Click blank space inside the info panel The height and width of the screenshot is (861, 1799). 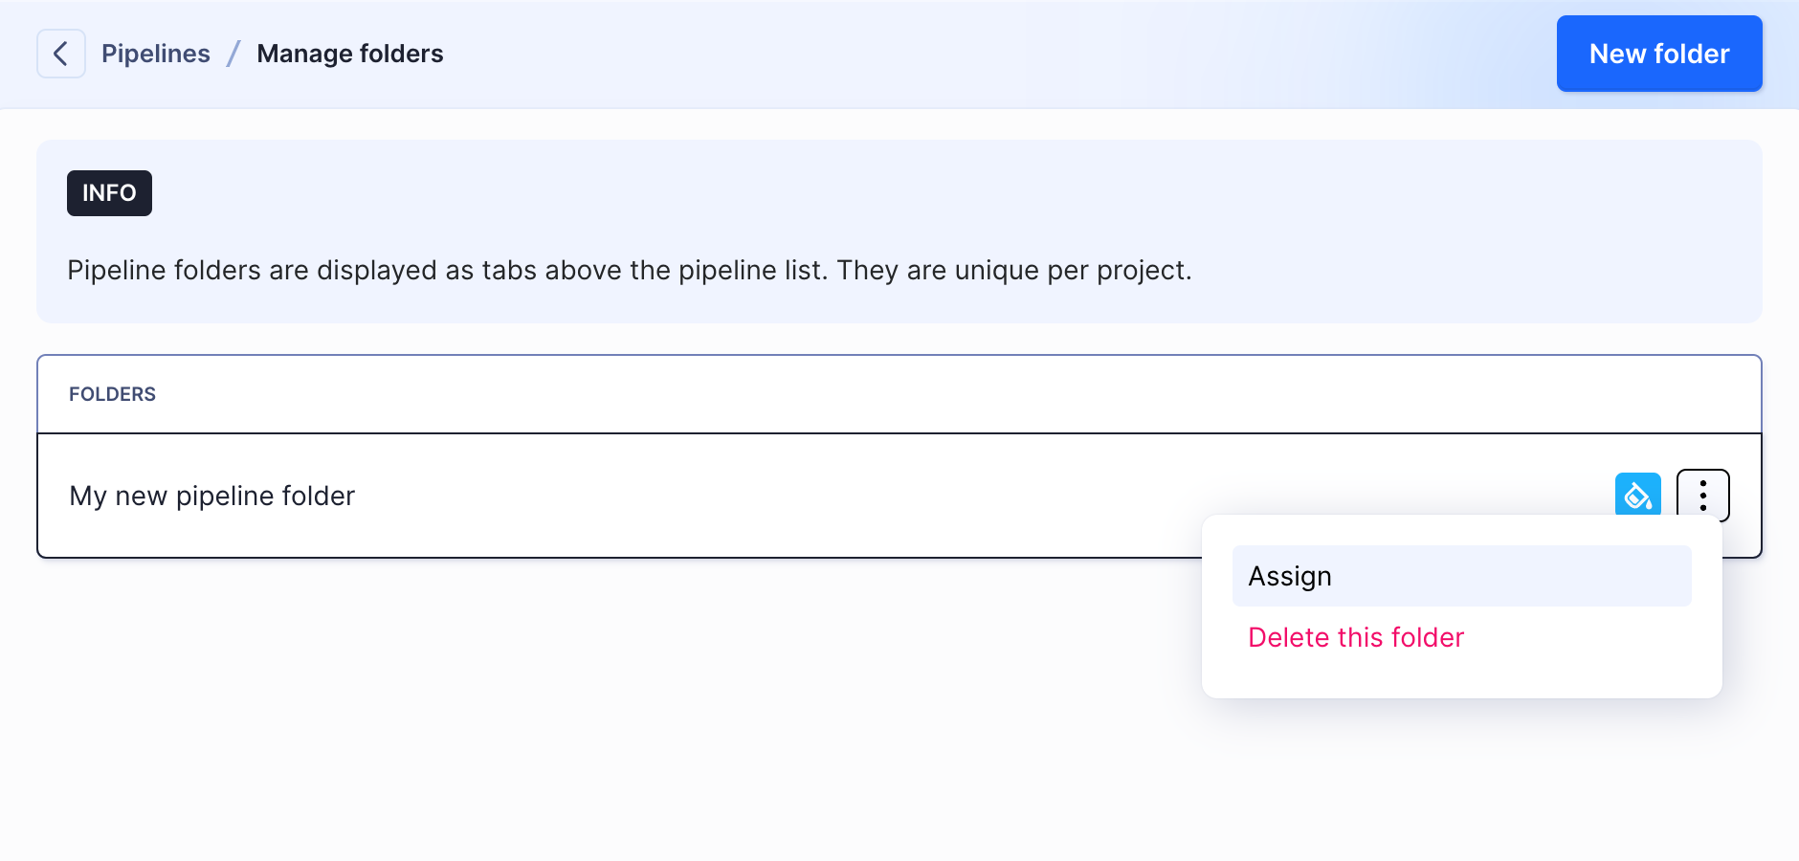pos(957,193)
